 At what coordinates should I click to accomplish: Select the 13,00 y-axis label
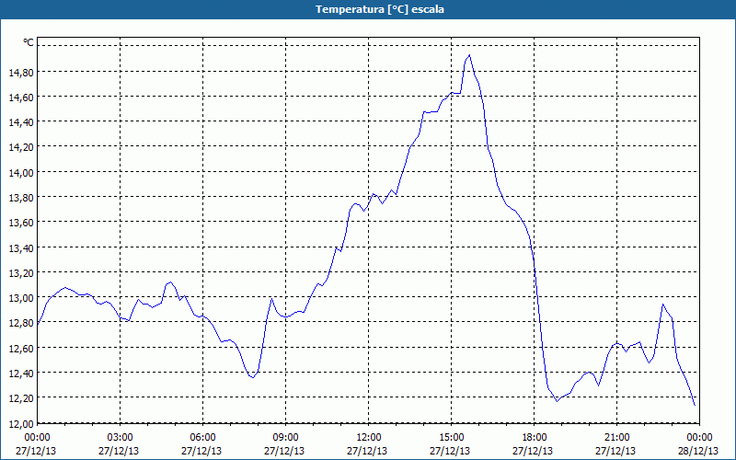coord(20,298)
